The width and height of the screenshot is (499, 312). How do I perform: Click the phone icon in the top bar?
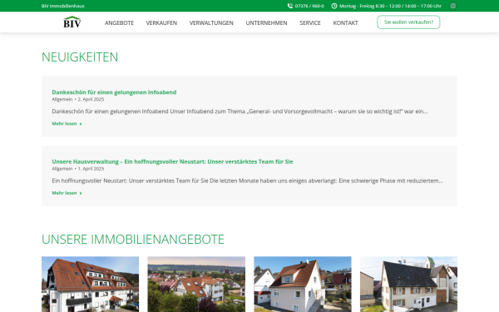coord(290,6)
